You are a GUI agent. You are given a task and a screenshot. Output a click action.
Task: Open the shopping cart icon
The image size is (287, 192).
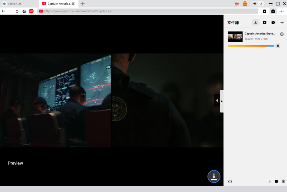coord(237,4)
